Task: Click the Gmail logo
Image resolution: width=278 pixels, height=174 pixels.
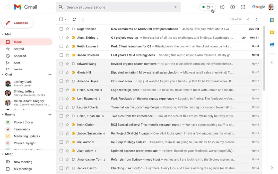Action: click(x=25, y=7)
